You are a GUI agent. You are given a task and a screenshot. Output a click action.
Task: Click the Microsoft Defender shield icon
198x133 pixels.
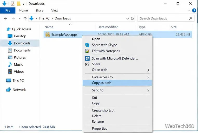87,58
